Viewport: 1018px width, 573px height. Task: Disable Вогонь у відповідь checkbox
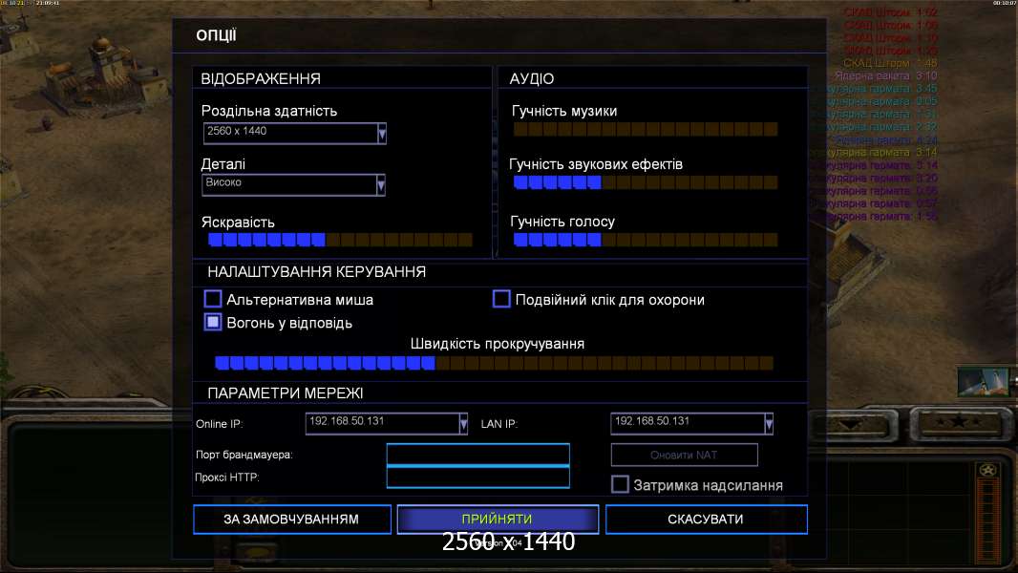coord(213,322)
